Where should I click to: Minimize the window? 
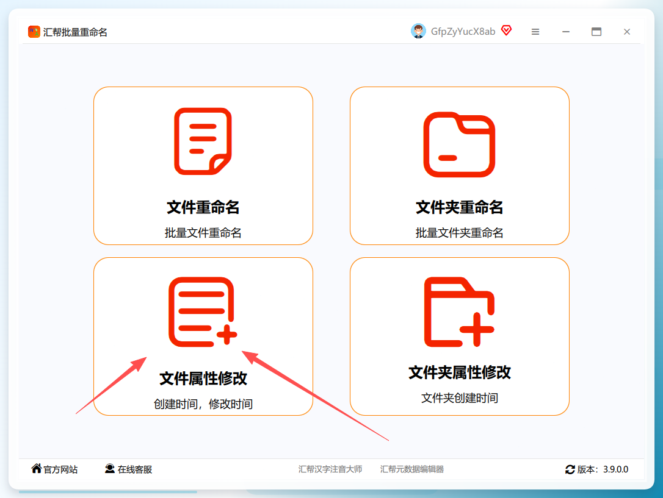tap(566, 32)
